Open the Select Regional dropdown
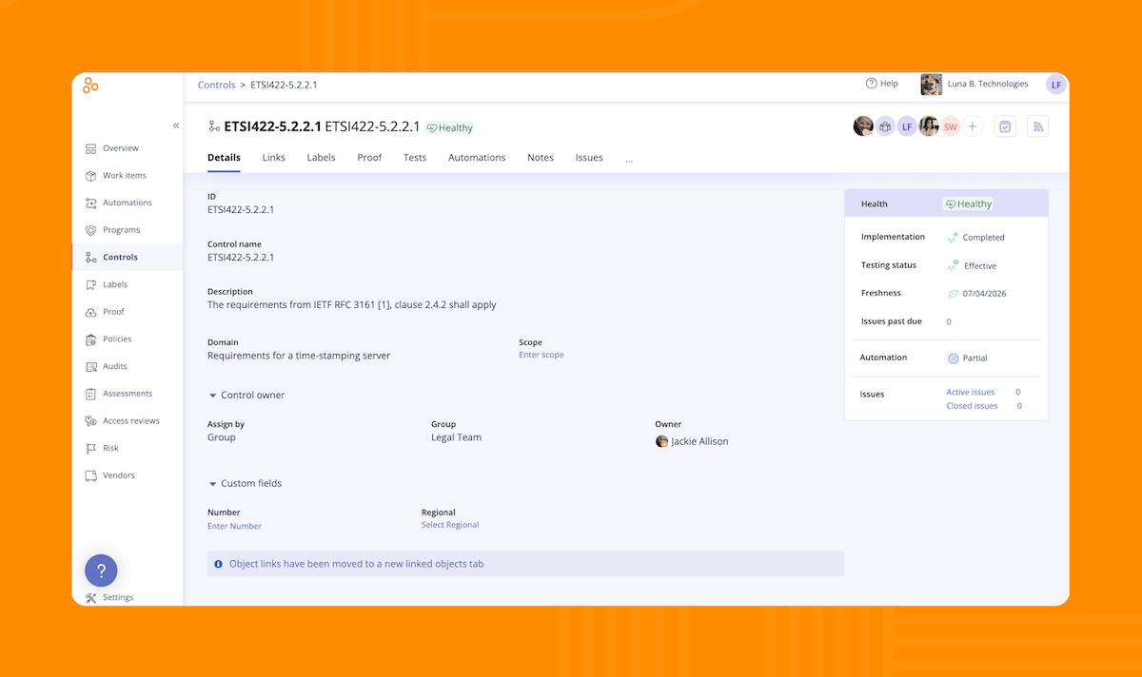The height and width of the screenshot is (677, 1142). 450,525
